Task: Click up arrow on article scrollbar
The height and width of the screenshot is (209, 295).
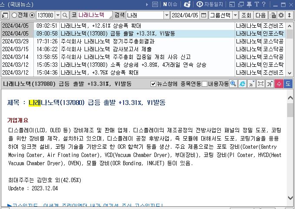Action: click(x=290, y=98)
